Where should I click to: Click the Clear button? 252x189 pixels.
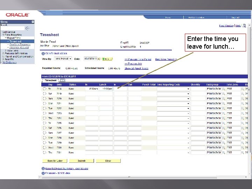[108, 161]
